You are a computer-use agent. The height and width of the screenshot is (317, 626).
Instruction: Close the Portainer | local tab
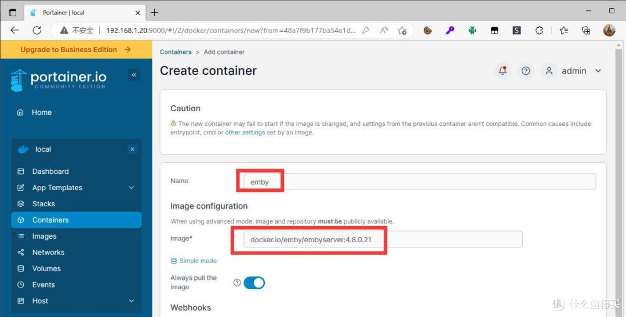tap(138, 12)
